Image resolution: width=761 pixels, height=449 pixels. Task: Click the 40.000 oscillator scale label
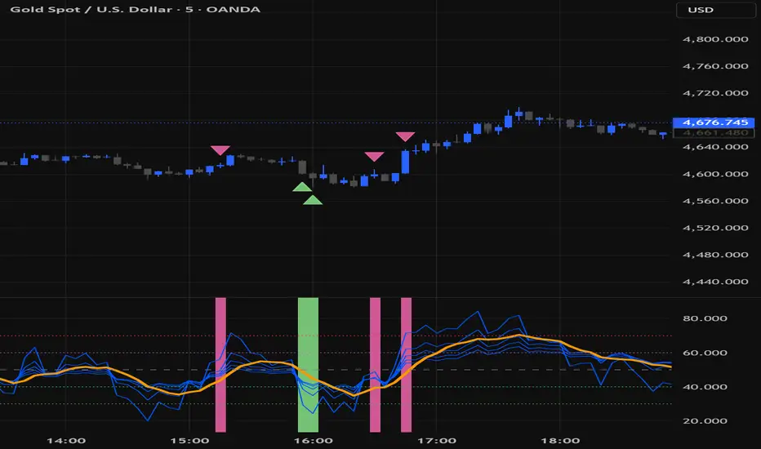tap(705, 387)
